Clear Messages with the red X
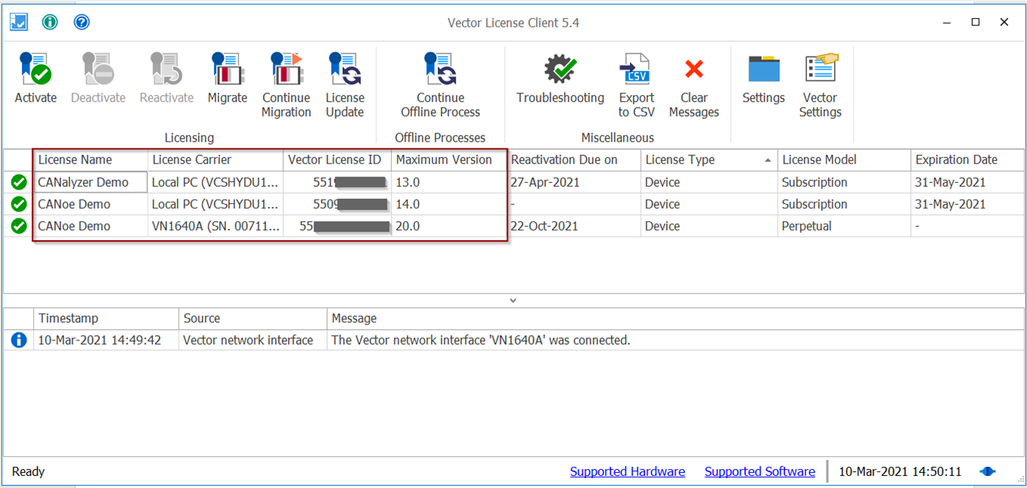Image resolution: width=1027 pixels, height=488 pixels. [x=694, y=70]
